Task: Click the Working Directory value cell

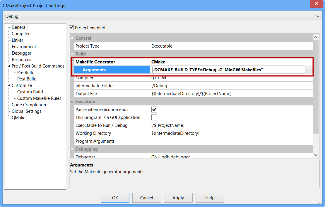Action: [x=231, y=133]
